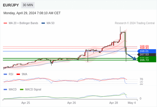The width and height of the screenshot is (157, 107).
Task: Toggle the MACD Signal legend entry
Action: tap(31, 89)
